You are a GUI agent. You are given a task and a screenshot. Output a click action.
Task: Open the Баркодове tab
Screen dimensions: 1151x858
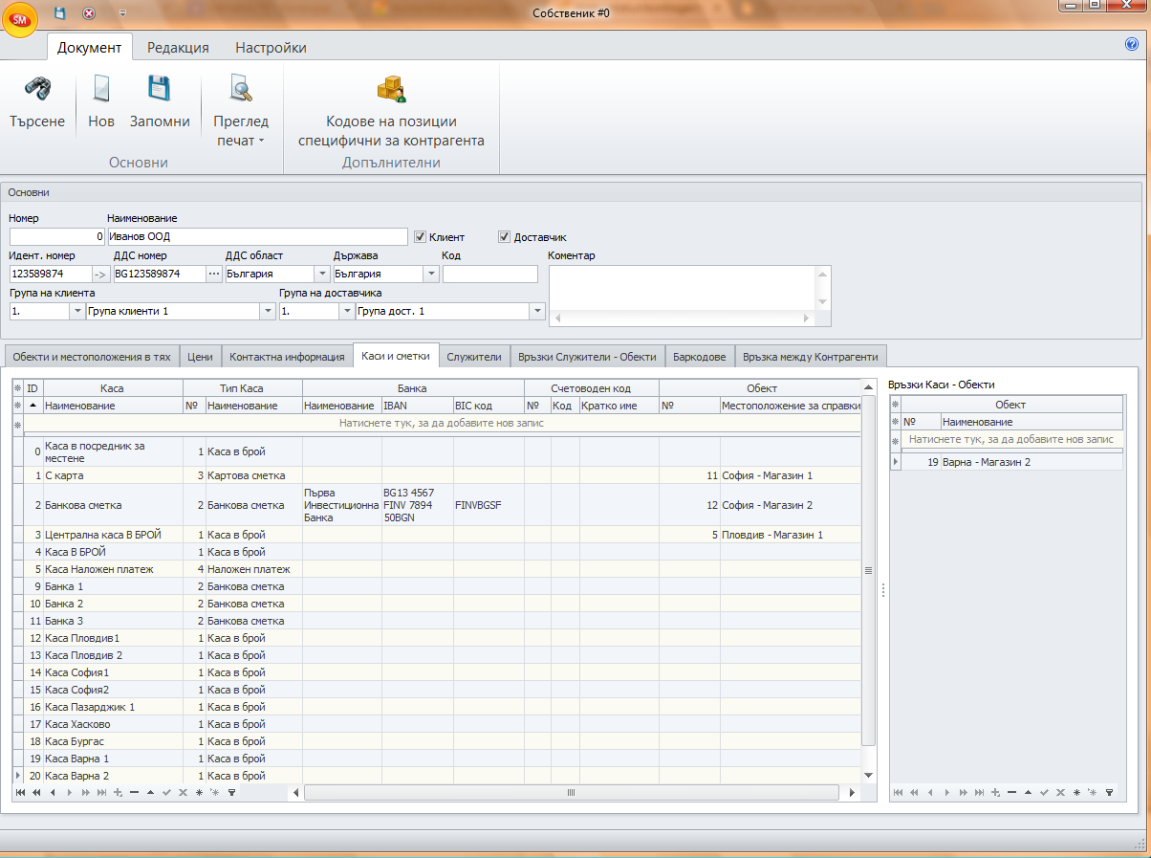(x=699, y=357)
